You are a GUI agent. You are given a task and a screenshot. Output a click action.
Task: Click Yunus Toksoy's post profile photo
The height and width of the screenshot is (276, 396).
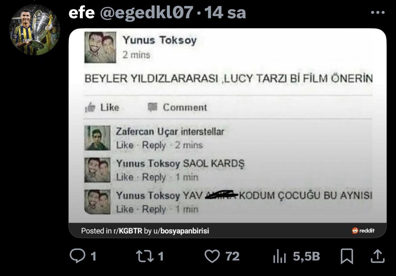click(100, 47)
